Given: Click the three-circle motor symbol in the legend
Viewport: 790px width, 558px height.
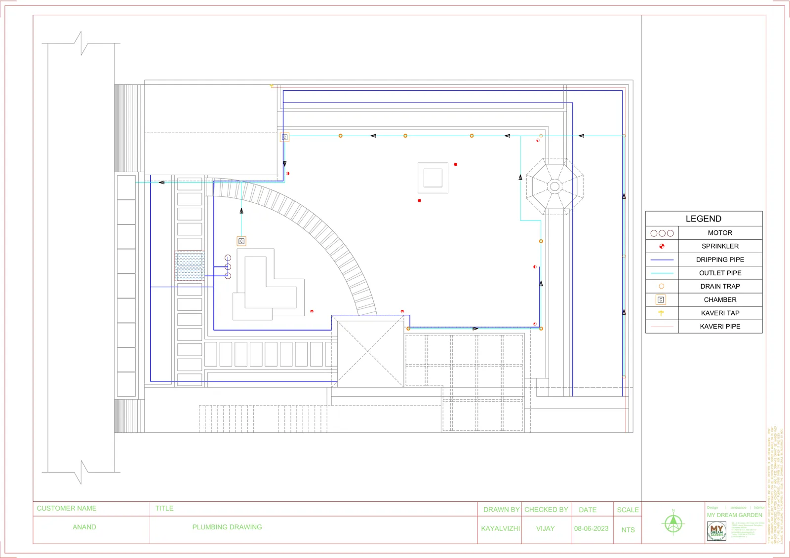Looking at the screenshot, I should click(662, 233).
